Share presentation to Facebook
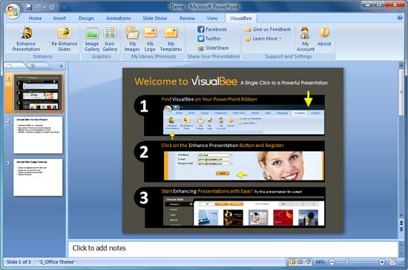Viewport: 408px width, 270px height. pyautogui.click(x=212, y=30)
